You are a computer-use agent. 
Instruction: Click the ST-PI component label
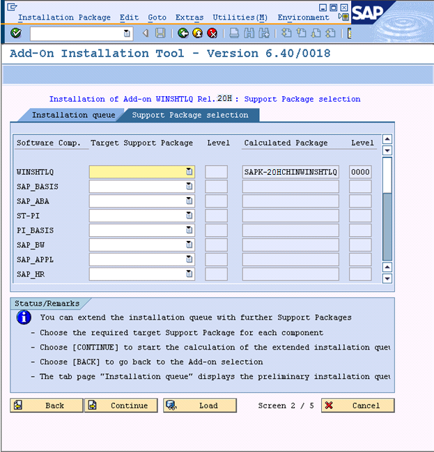[x=28, y=216]
